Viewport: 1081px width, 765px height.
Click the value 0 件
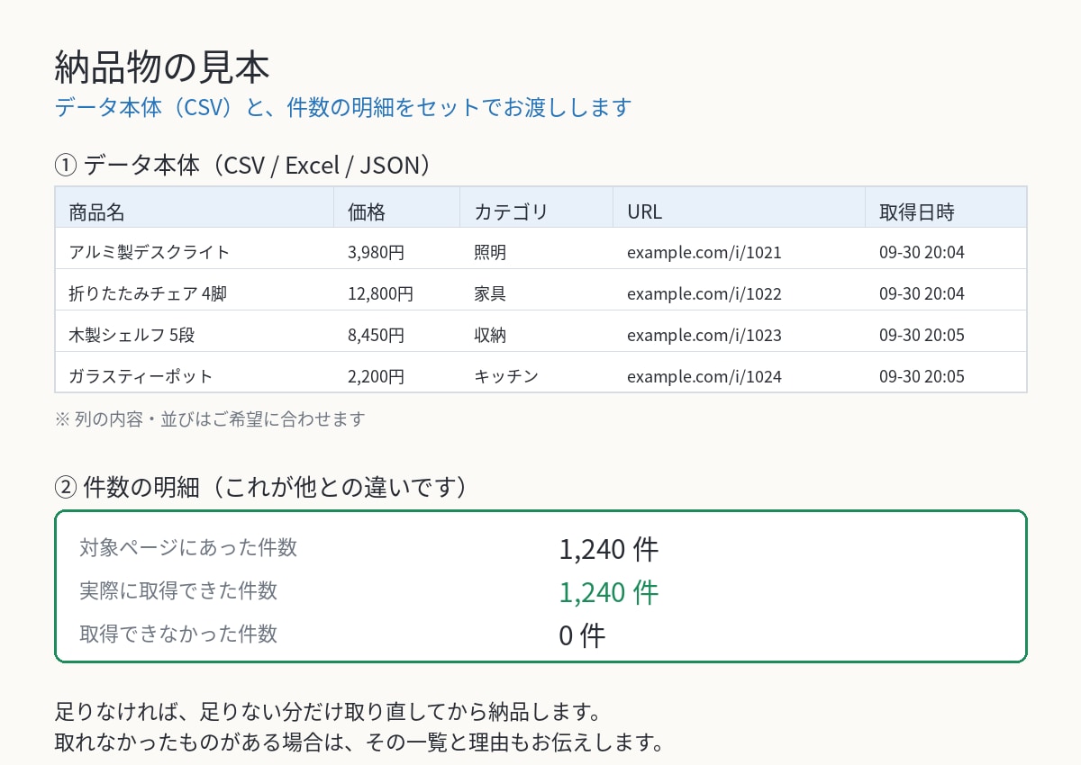coord(582,635)
